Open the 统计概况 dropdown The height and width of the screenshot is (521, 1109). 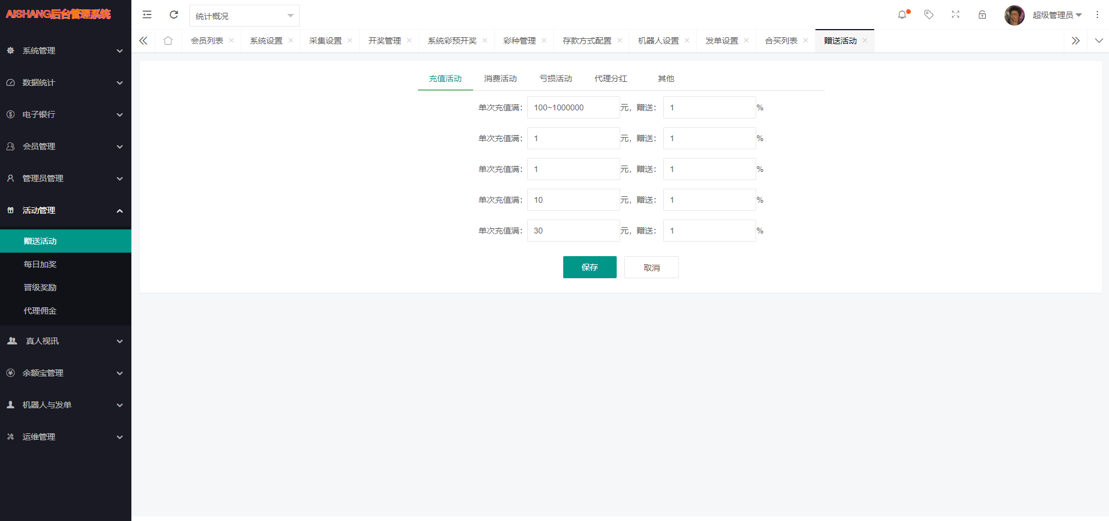click(244, 16)
